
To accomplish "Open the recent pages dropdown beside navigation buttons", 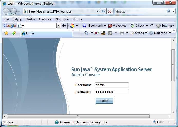I will (19, 12).
